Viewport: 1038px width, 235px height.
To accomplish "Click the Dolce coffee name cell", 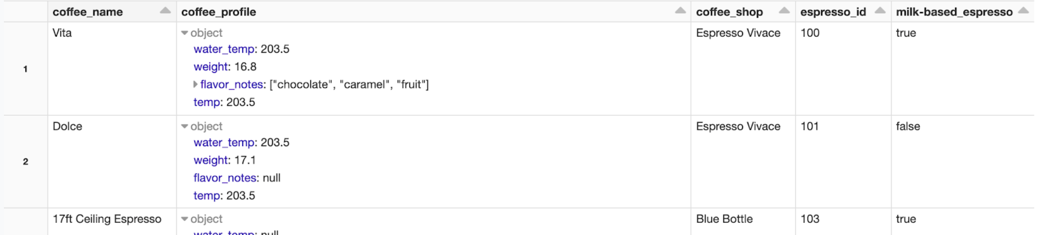I will pyautogui.click(x=67, y=127).
